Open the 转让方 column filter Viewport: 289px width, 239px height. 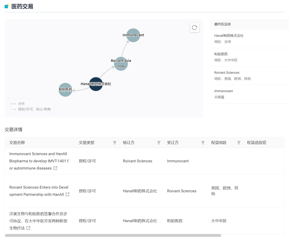click(x=159, y=143)
